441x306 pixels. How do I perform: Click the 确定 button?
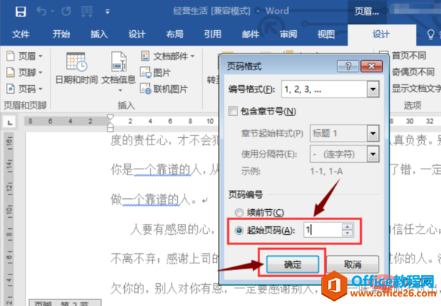(293, 264)
